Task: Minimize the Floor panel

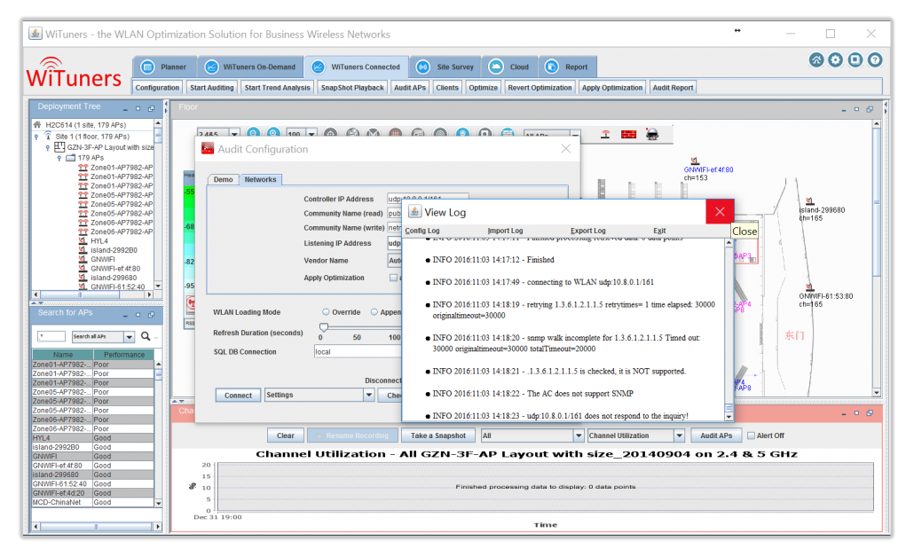Action: pyautogui.click(x=844, y=109)
